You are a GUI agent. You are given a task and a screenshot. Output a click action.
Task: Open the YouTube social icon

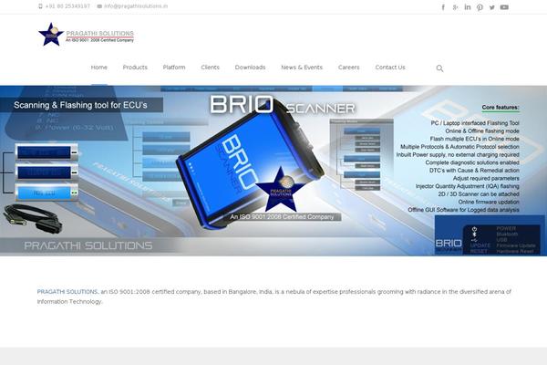point(504,7)
